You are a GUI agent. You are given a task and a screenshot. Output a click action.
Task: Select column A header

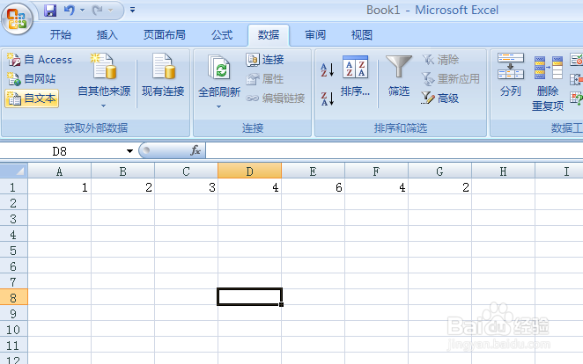coord(60,171)
